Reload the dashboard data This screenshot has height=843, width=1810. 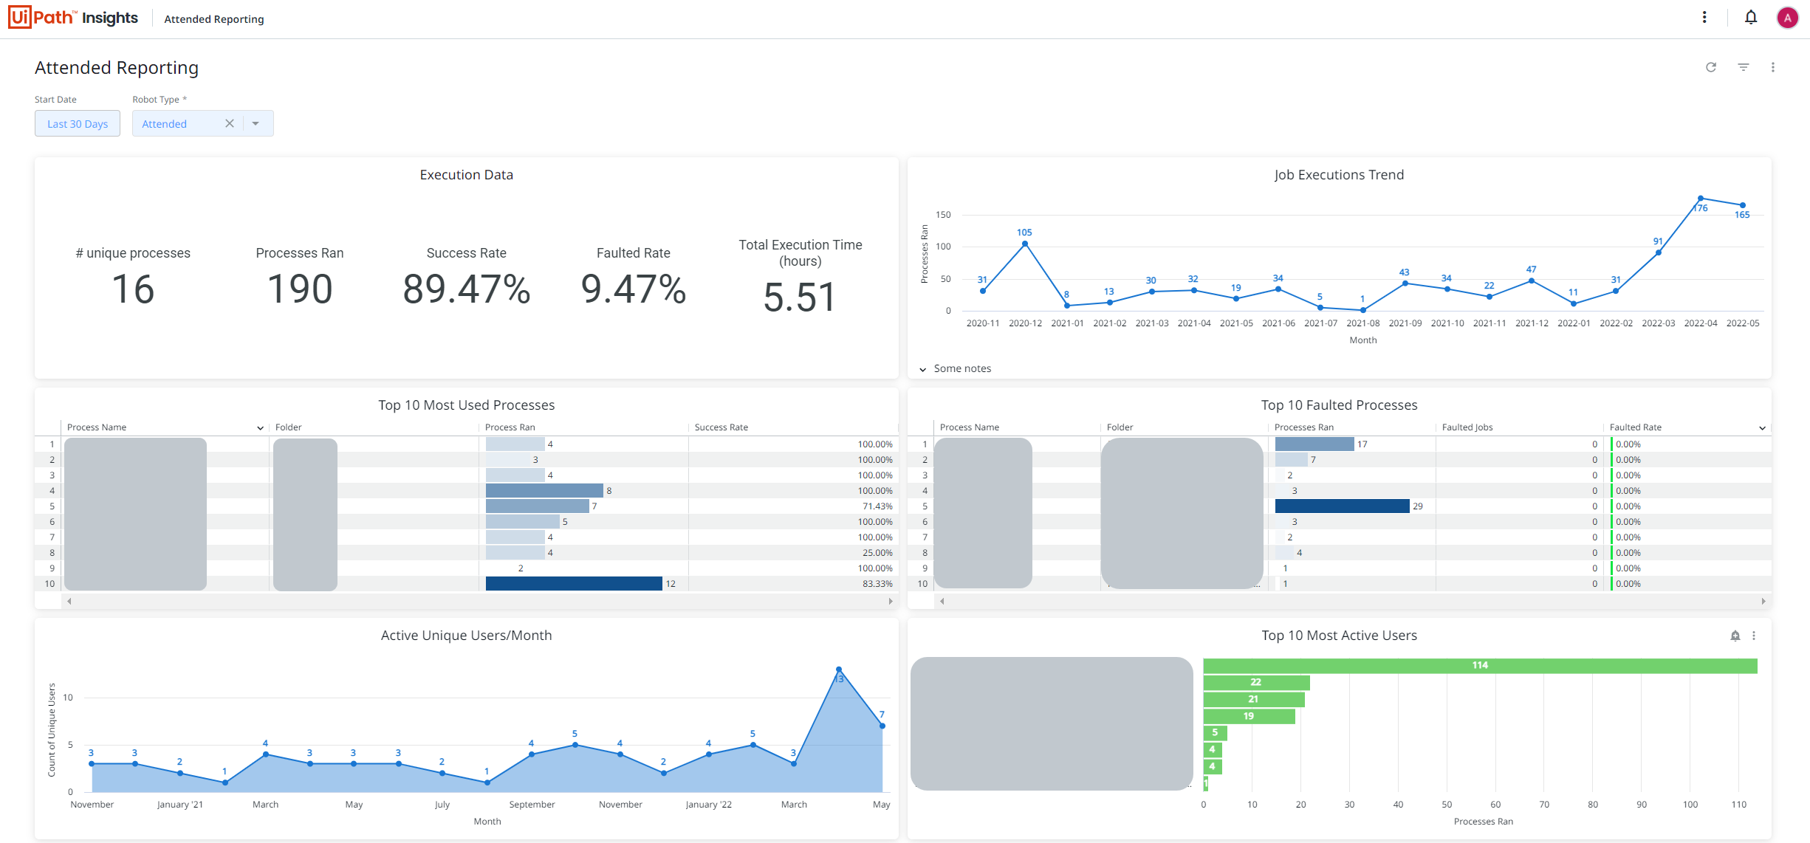1711,67
